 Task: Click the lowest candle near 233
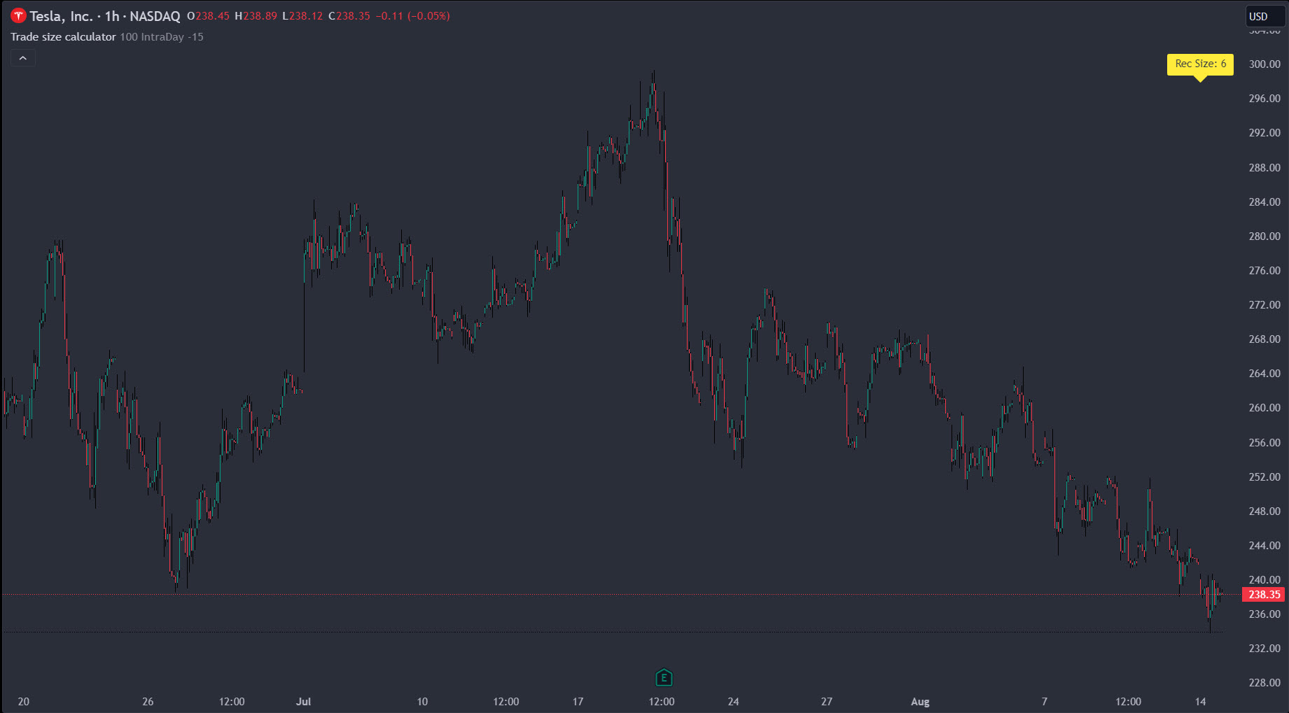(1209, 623)
